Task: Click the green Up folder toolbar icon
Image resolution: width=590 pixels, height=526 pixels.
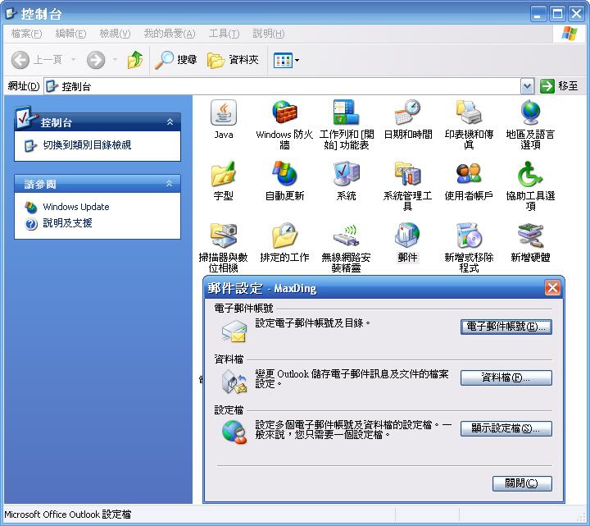Action: click(x=135, y=60)
